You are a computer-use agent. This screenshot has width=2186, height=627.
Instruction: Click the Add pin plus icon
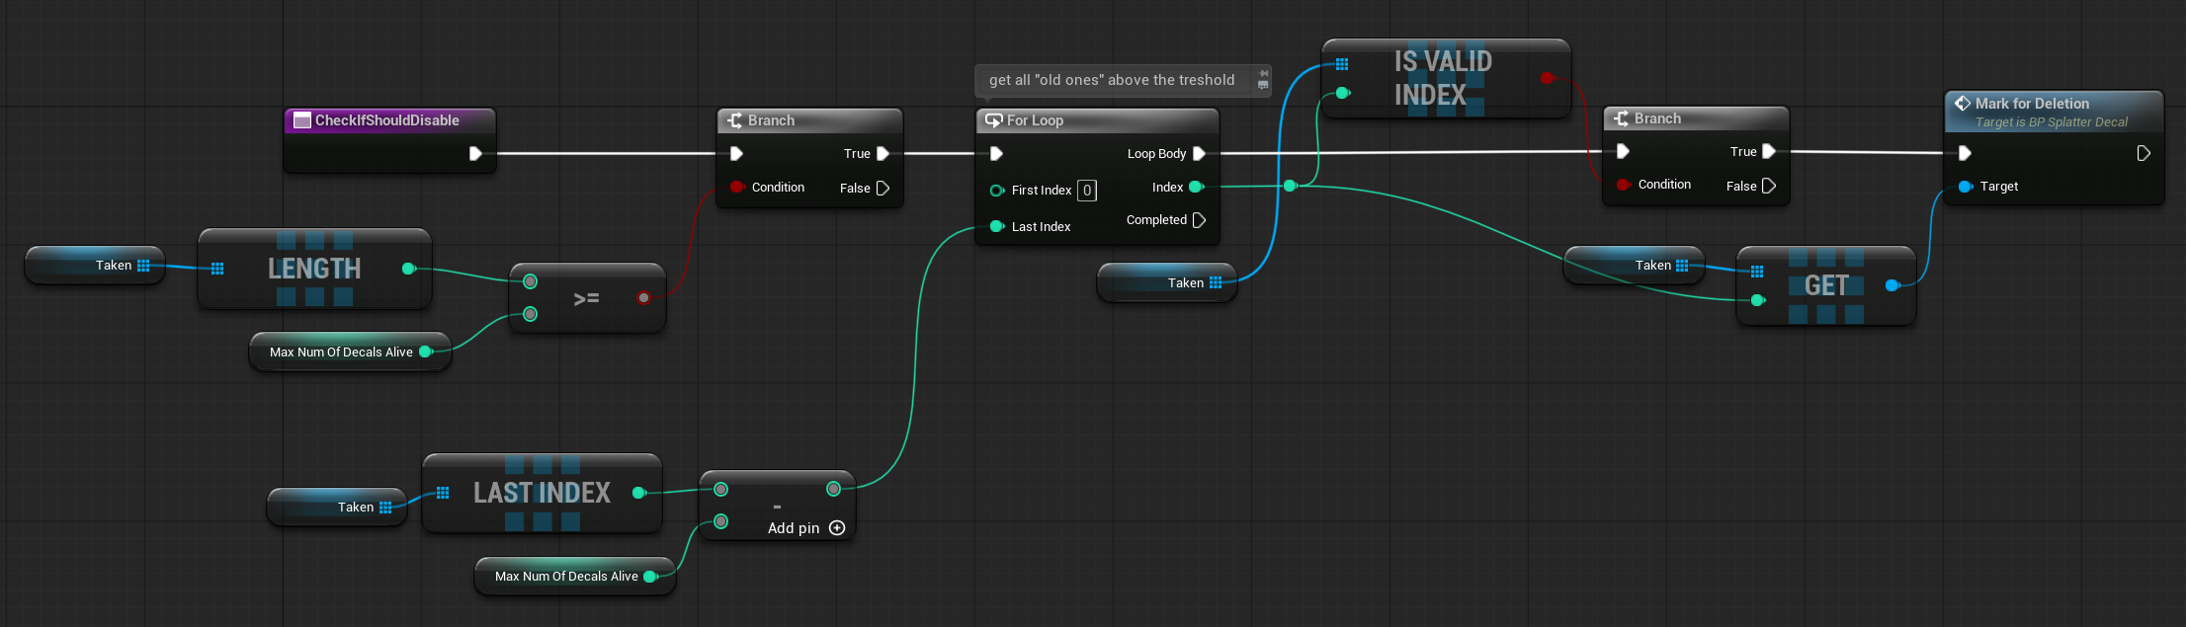coord(837,528)
